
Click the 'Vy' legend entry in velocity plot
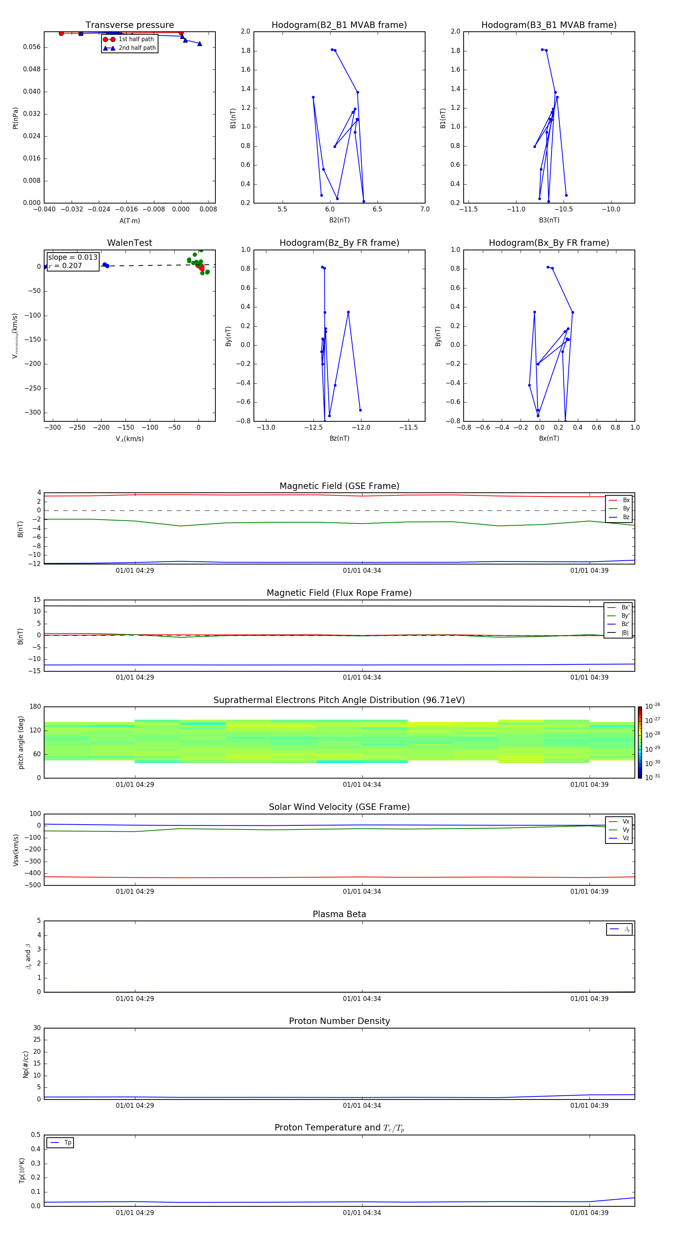click(x=619, y=830)
